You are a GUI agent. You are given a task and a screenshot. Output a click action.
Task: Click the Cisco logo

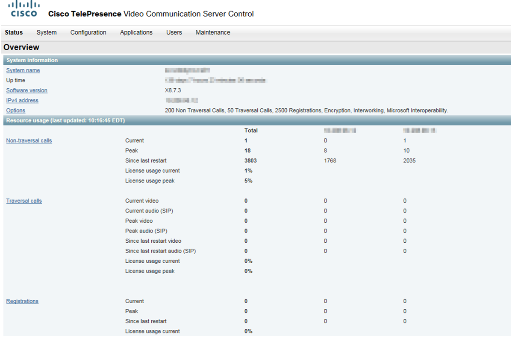click(24, 9)
